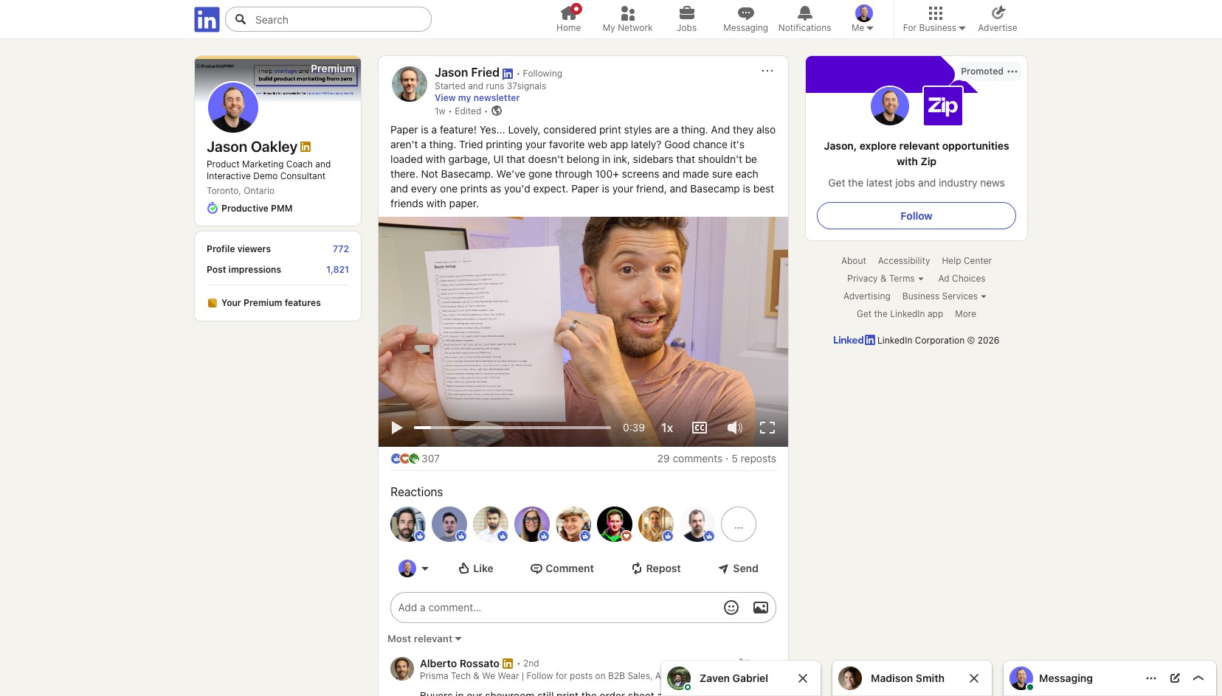
Task: Close the Madison Smith chat
Action: coord(974,678)
